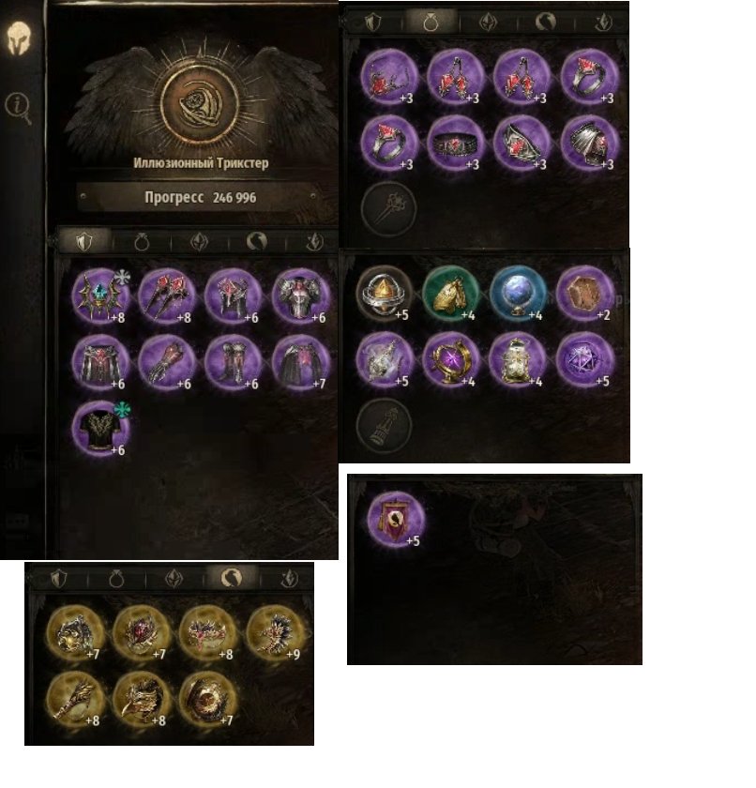756x788 pixels.
Task: Click the Прогресс 246 996 bar
Action: [x=200, y=198]
